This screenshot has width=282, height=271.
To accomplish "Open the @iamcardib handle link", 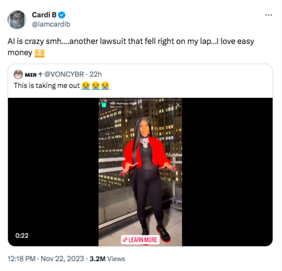I will coord(51,24).
